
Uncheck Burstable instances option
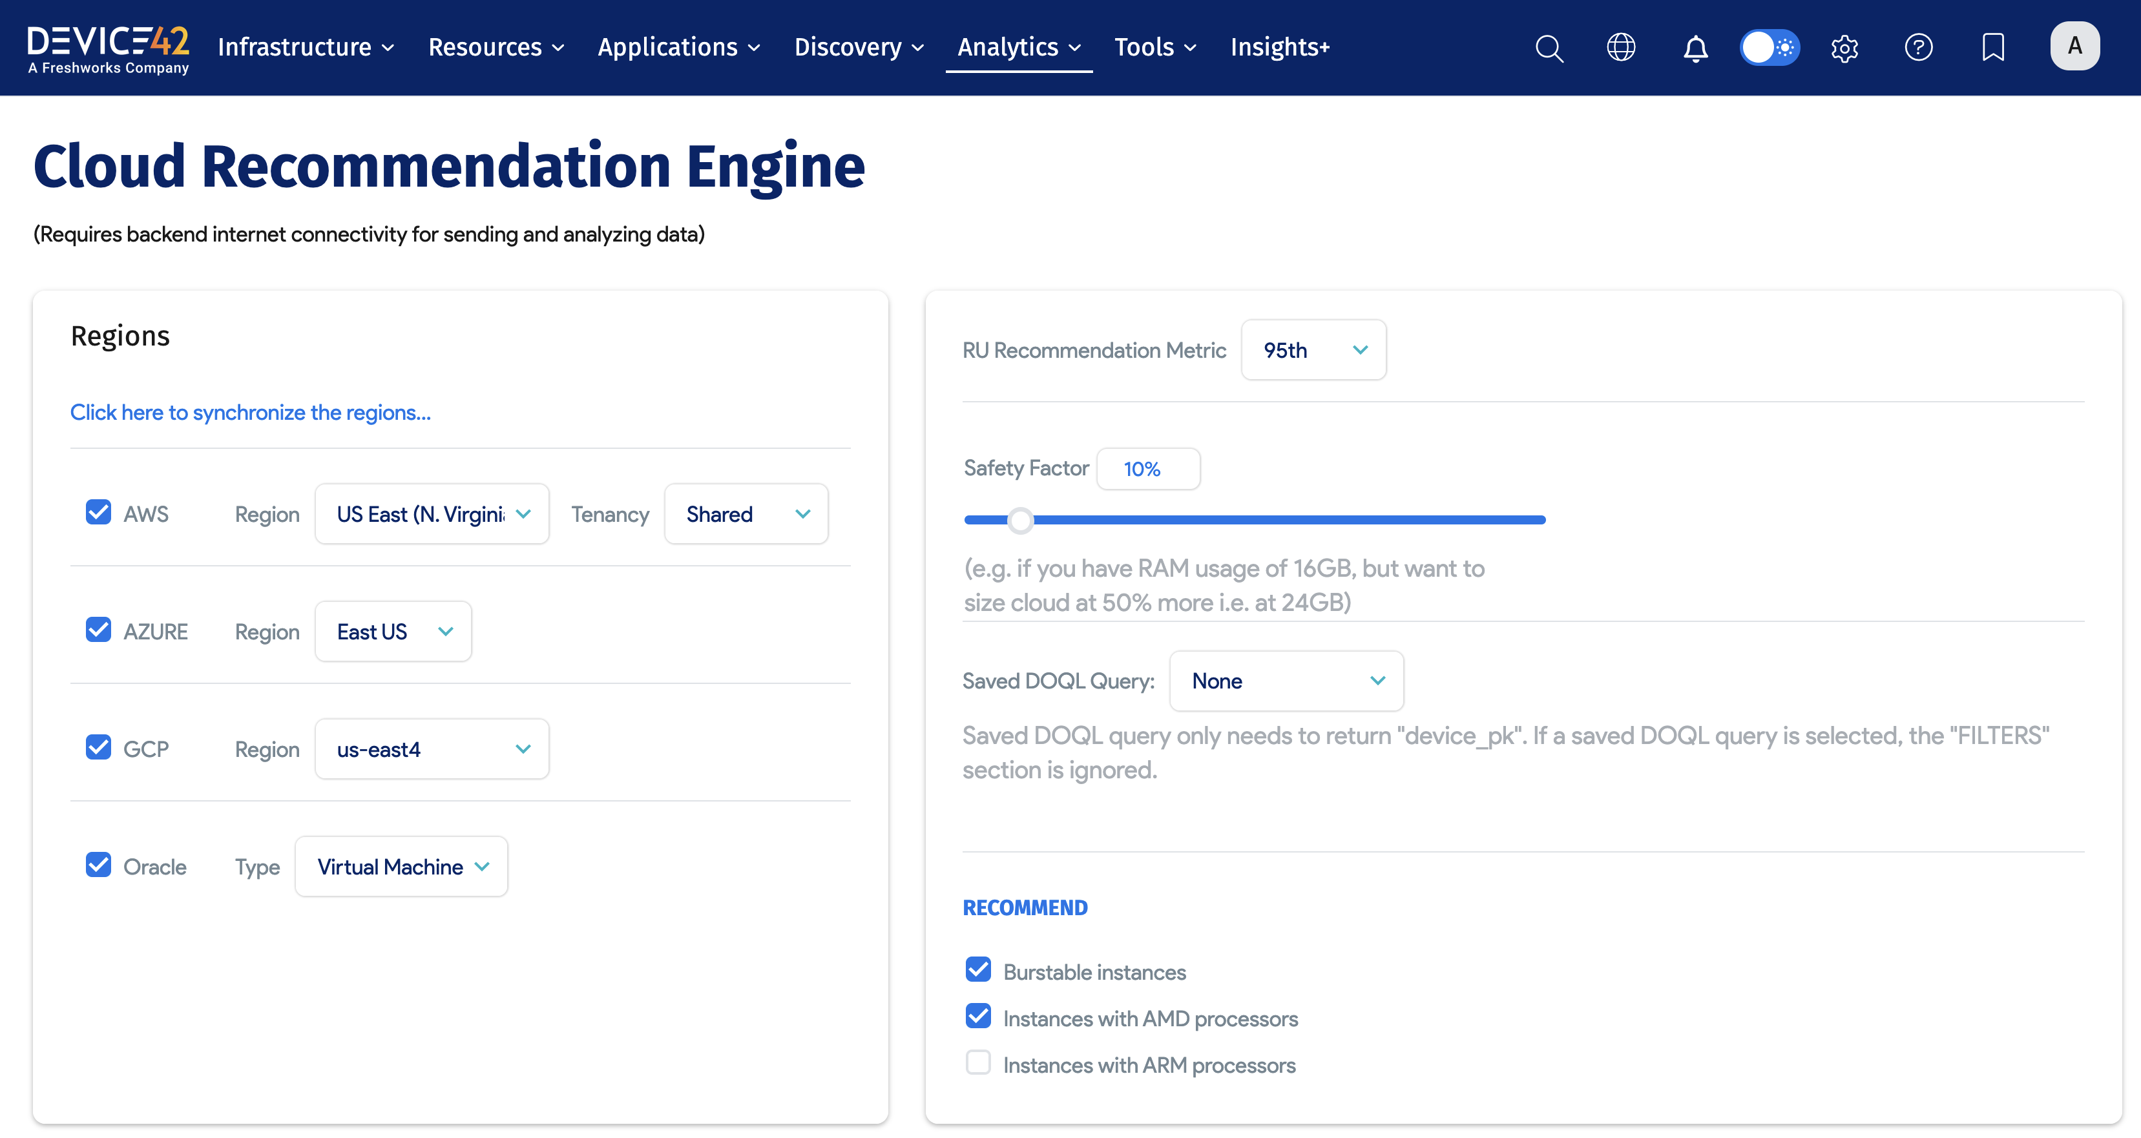pos(978,969)
